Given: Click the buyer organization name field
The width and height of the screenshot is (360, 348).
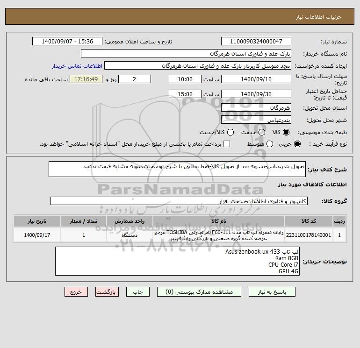Looking at the screenshot, I should point(186,53).
